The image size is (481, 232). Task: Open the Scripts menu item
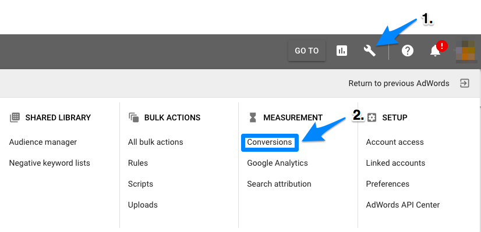[140, 184]
